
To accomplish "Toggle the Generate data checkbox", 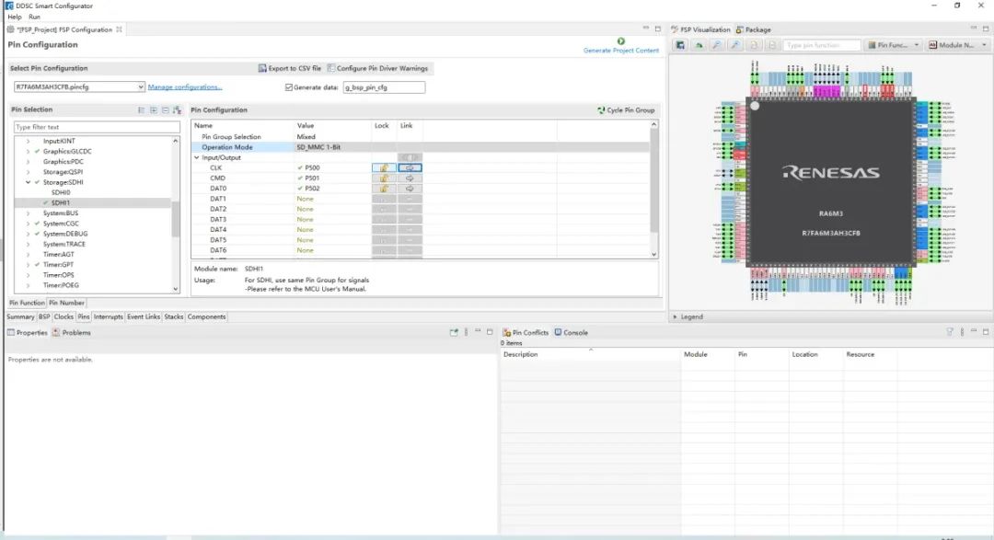I will pyautogui.click(x=289, y=87).
